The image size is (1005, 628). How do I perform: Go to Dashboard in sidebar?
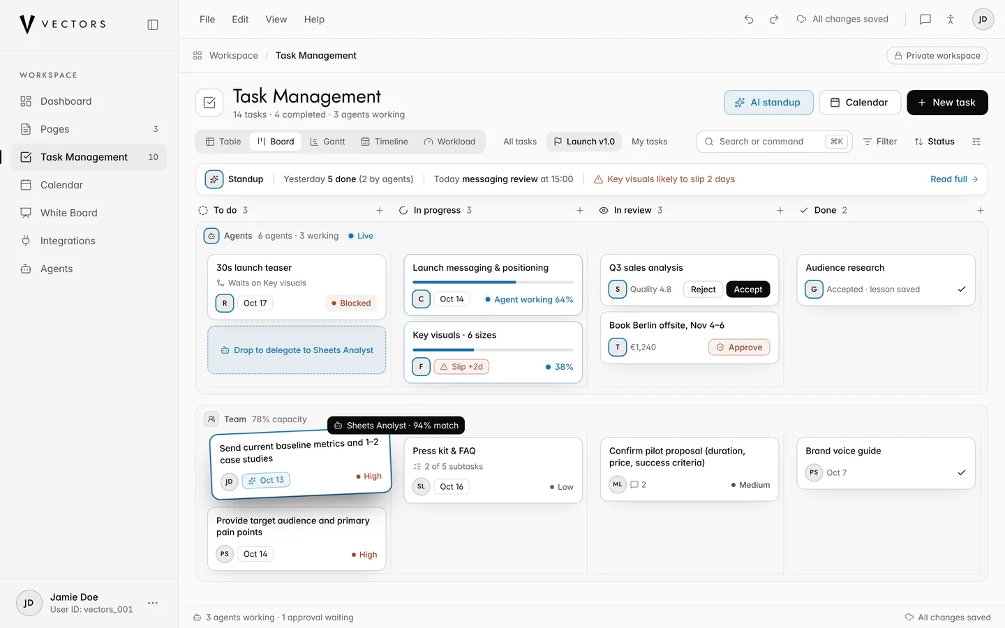[89, 101]
